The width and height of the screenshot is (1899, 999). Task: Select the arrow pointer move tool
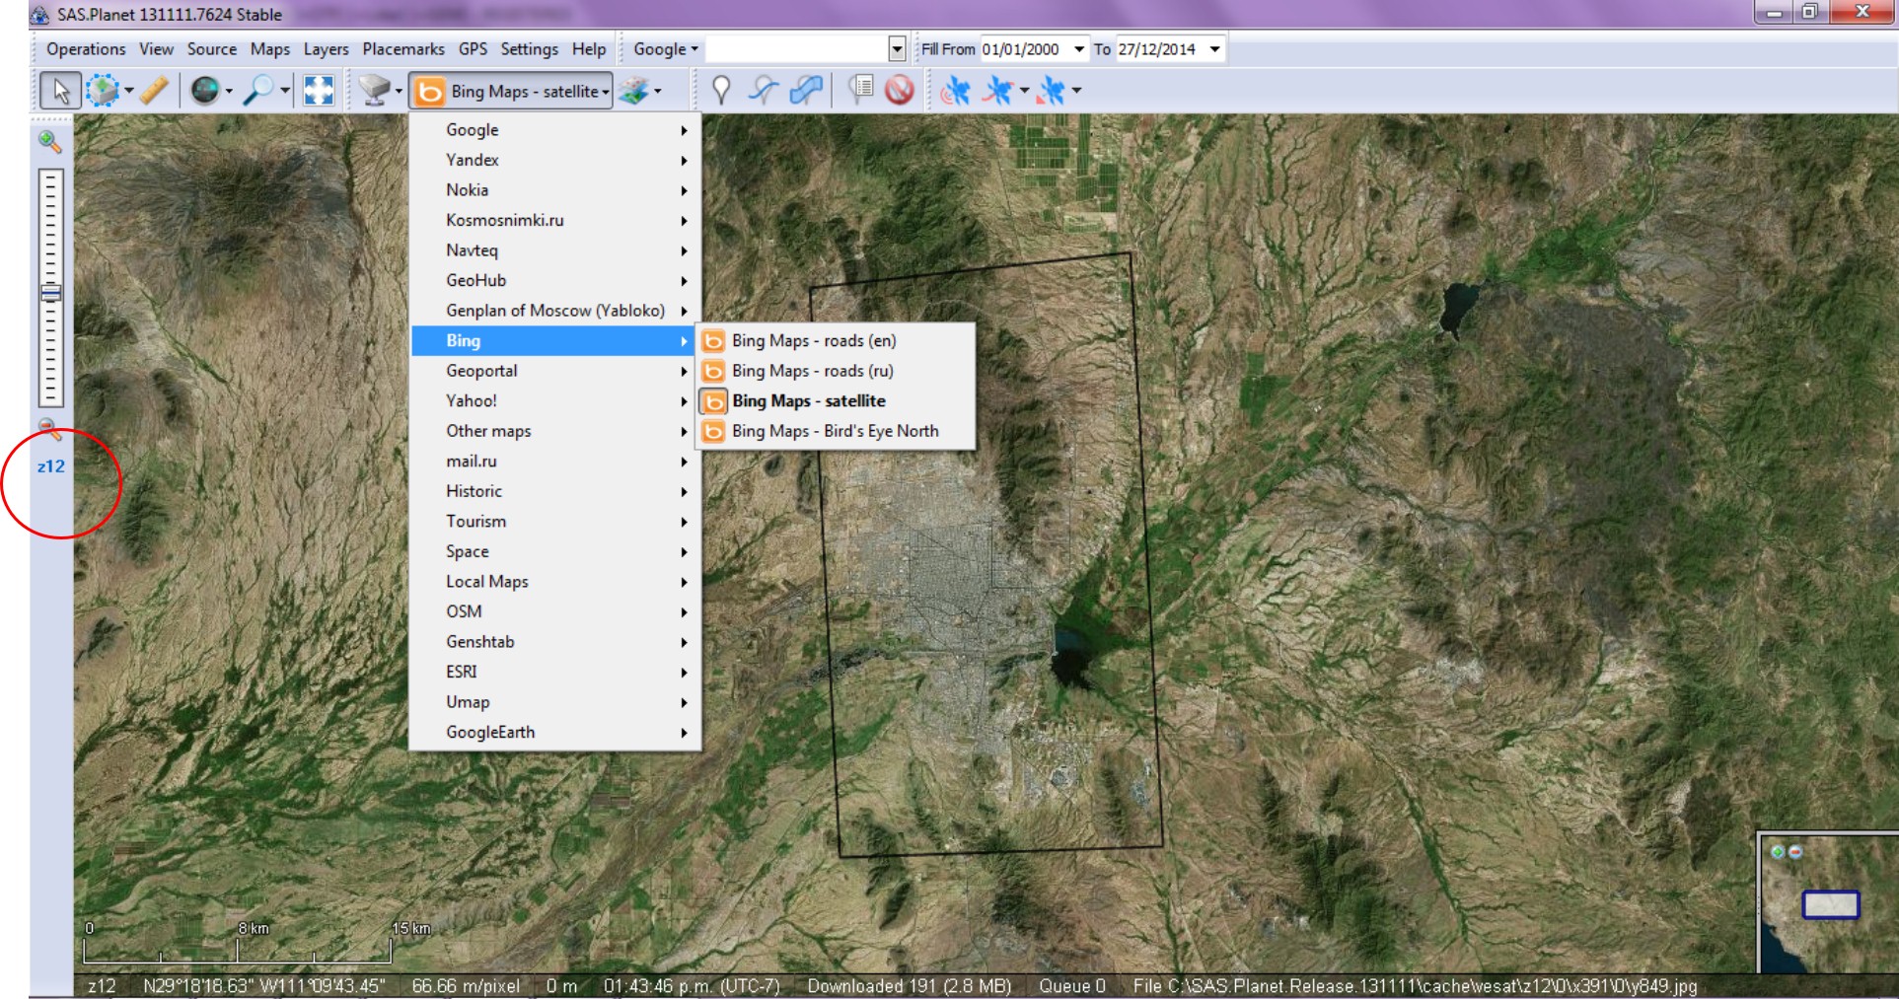pos(60,91)
